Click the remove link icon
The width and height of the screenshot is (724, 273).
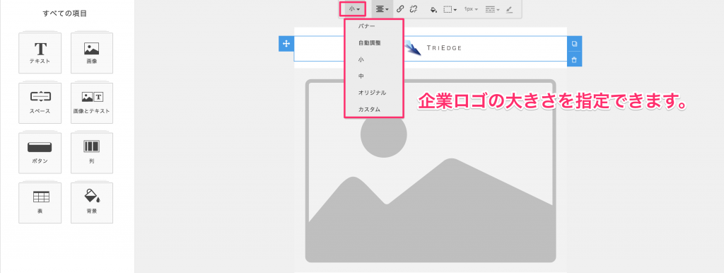(x=413, y=8)
